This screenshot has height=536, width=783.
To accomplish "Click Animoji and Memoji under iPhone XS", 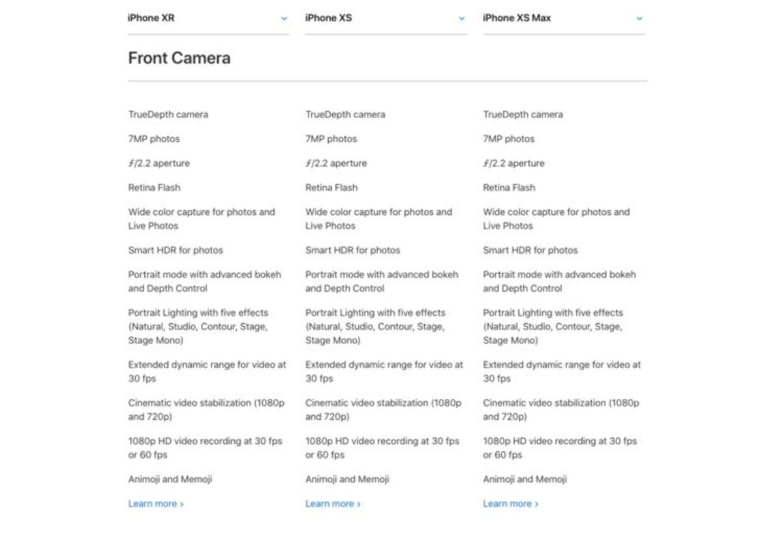I will click(346, 479).
